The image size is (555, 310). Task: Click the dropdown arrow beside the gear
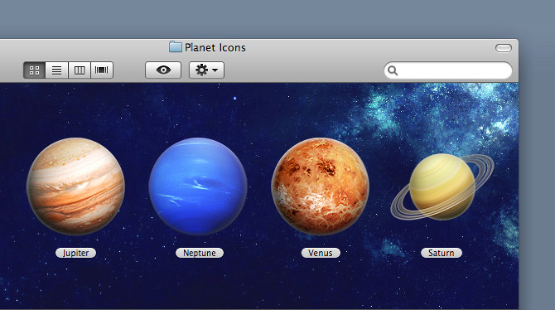(215, 70)
